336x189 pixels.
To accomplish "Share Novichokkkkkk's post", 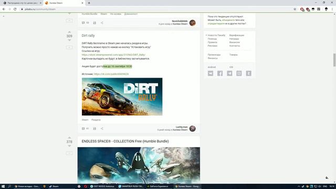I will [x=102, y=23].
